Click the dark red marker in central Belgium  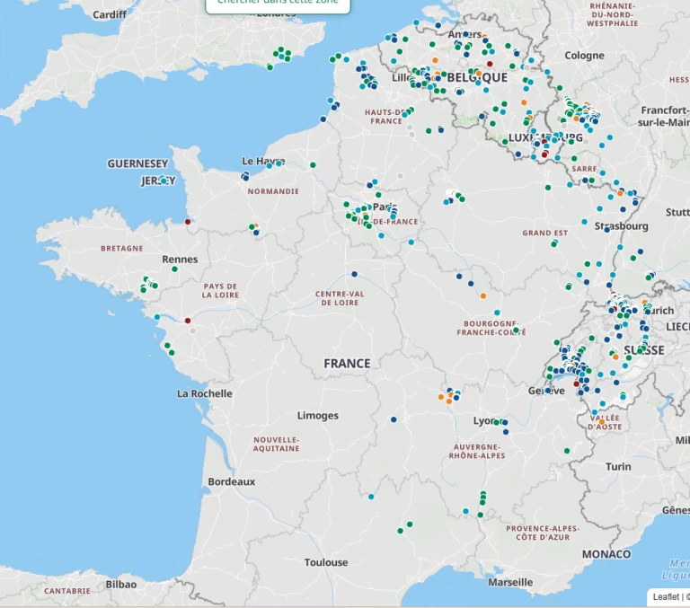pos(490,64)
